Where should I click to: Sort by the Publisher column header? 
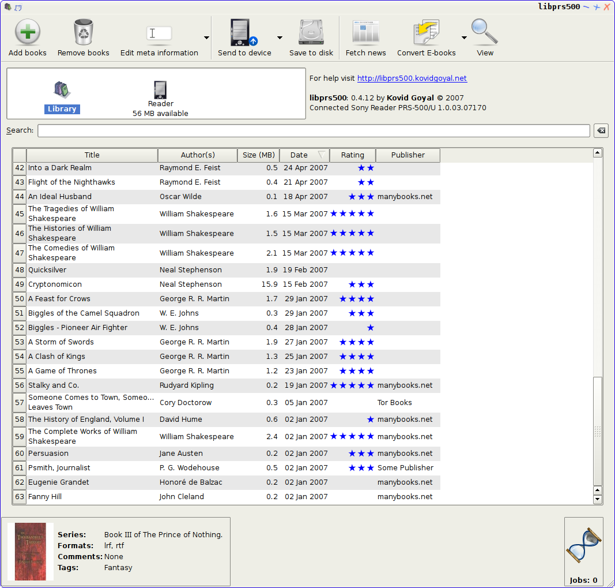coord(408,155)
